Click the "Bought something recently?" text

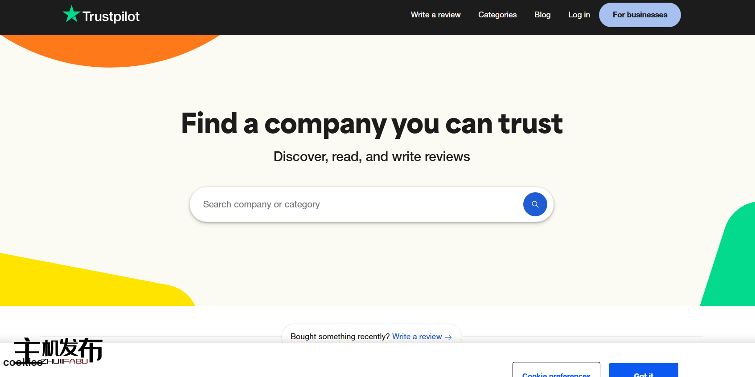click(340, 336)
